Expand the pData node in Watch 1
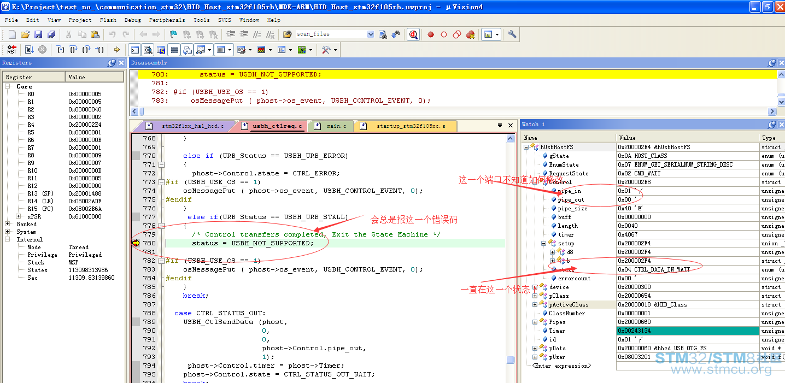This screenshot has height=383, width=785. 535,348
